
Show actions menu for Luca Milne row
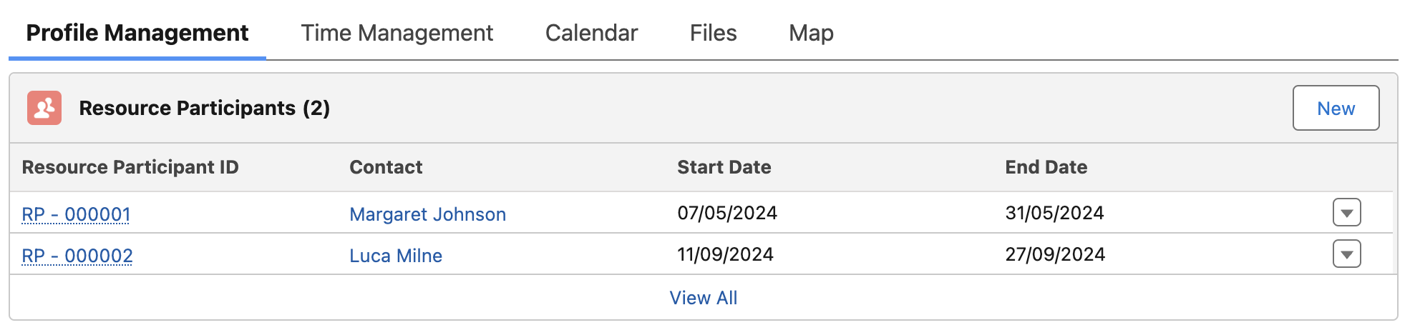1346,254
